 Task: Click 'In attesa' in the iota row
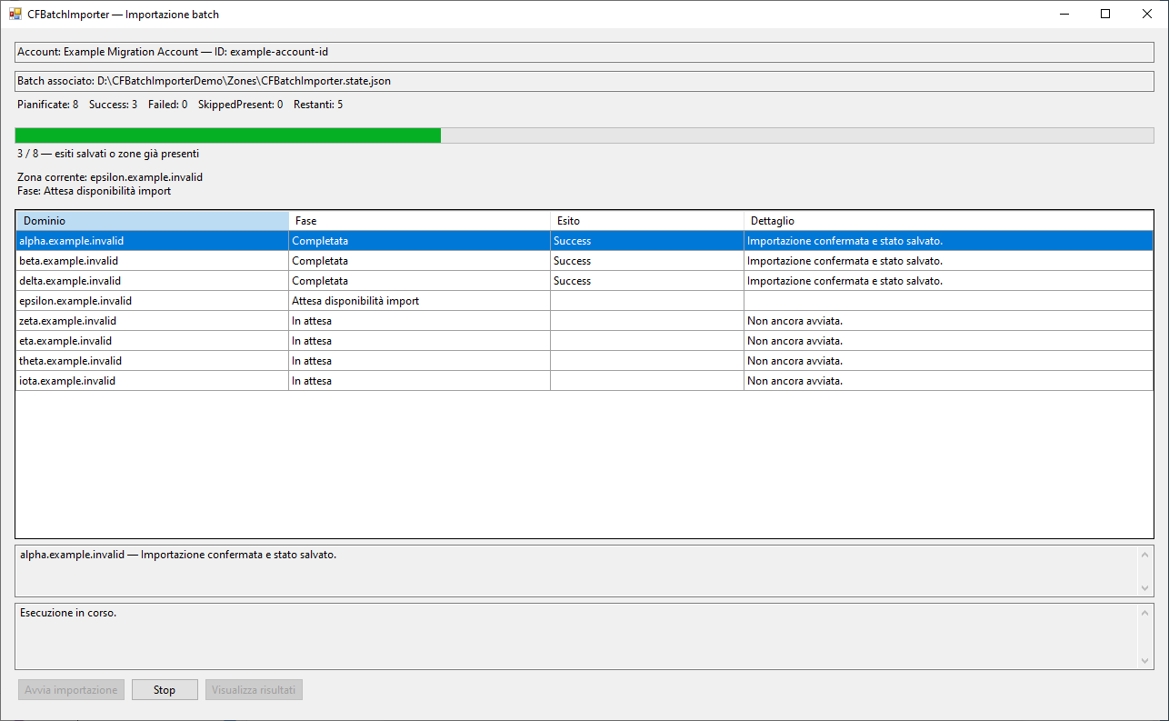click(x=419, y=381)
